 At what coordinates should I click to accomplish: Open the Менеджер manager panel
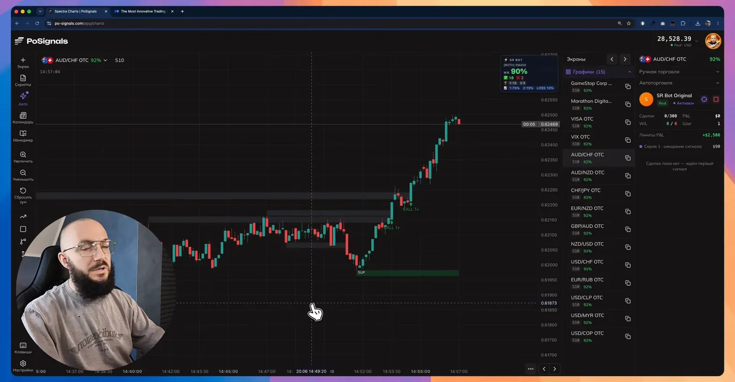pos(23,136)
